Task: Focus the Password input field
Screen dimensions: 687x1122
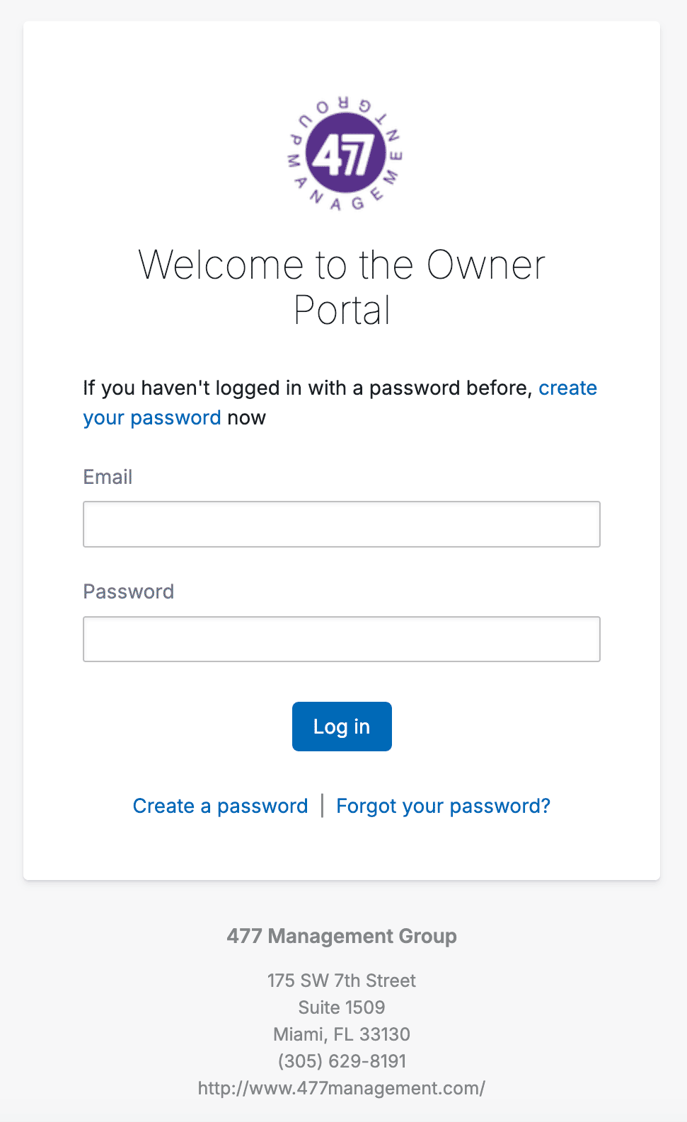Action: [342, 640]
